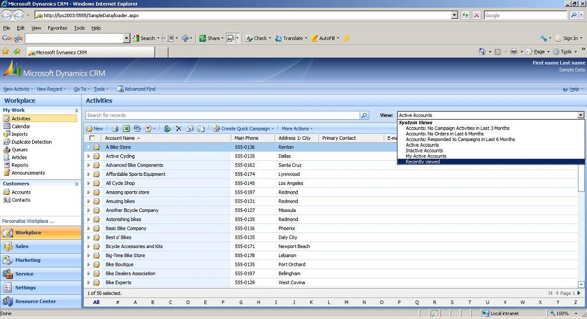Open the IE Favorites menu
The width and height of the screenshot is (587, 319).
[57, 28]
